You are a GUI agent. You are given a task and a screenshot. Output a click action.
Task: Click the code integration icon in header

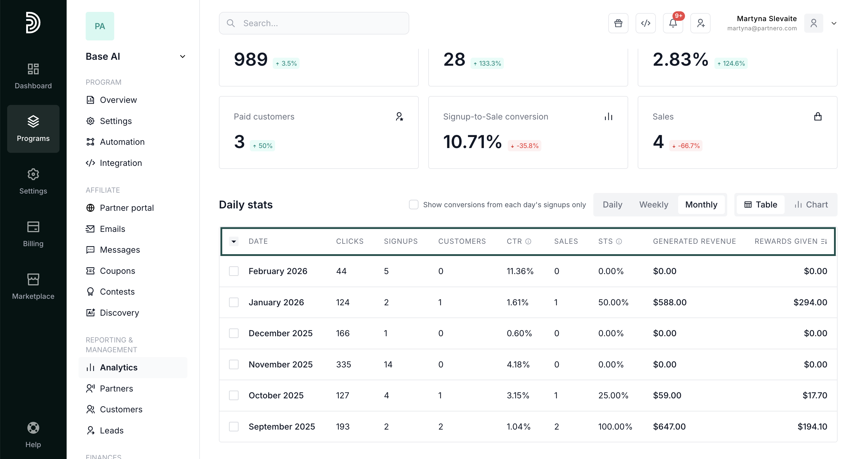[645, 23]
